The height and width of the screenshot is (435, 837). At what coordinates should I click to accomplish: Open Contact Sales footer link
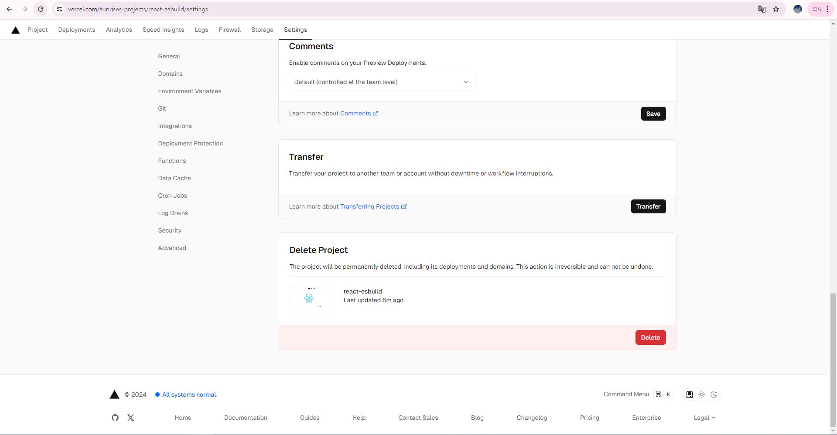coord(418,418)
